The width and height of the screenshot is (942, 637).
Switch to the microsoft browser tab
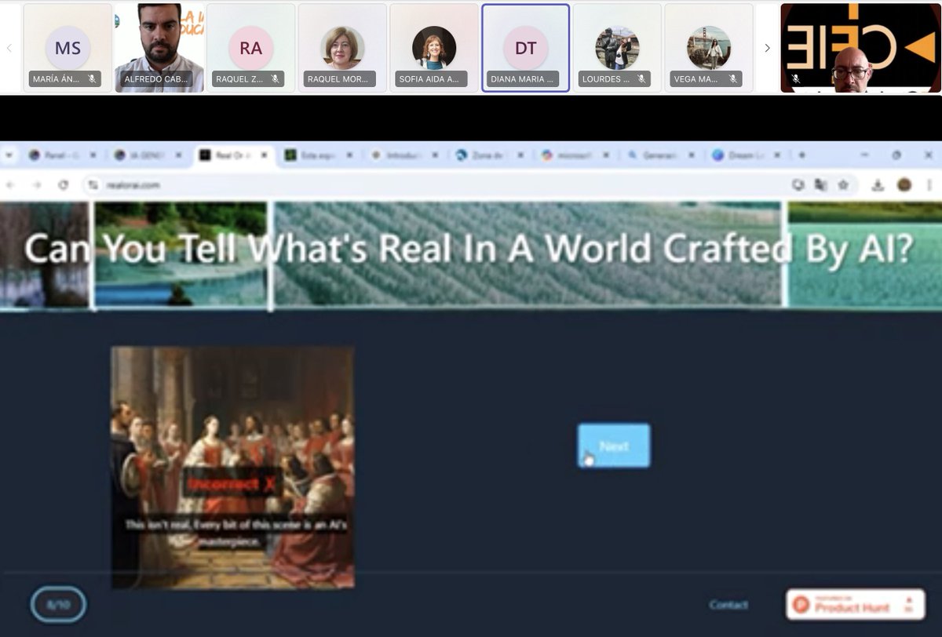coord(575,155)
